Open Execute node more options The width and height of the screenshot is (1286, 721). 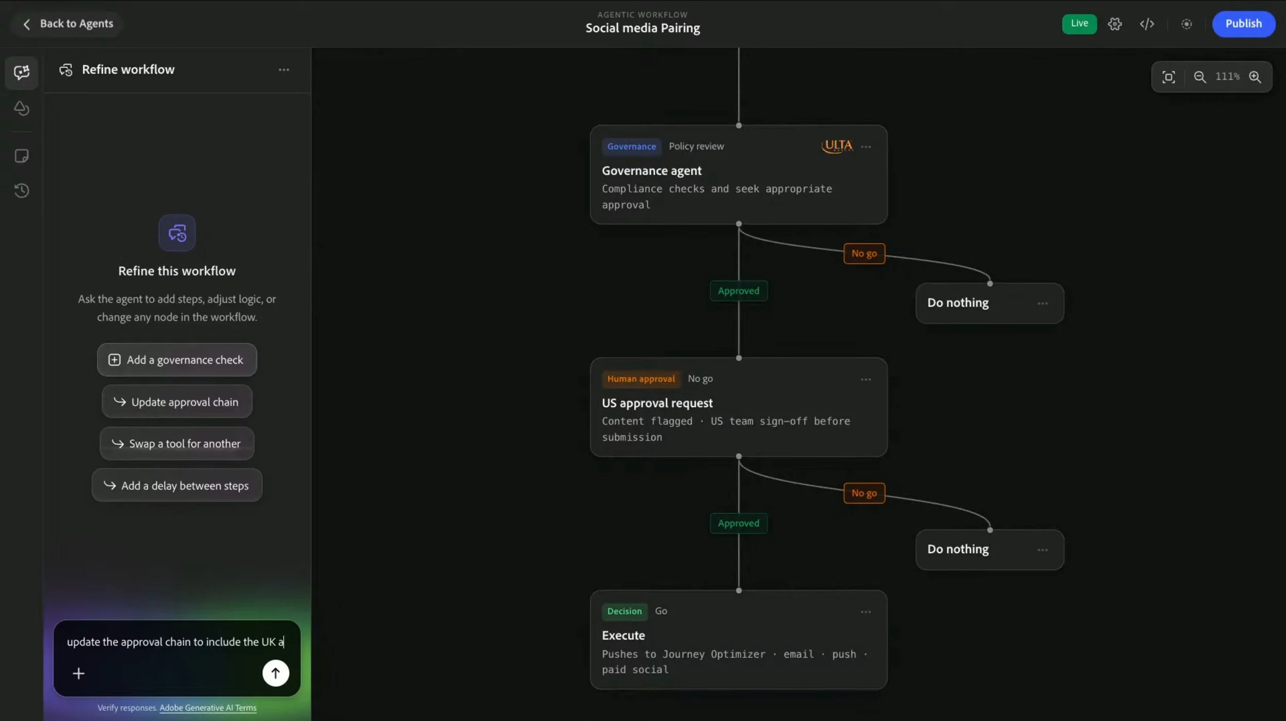click(866, 611)
